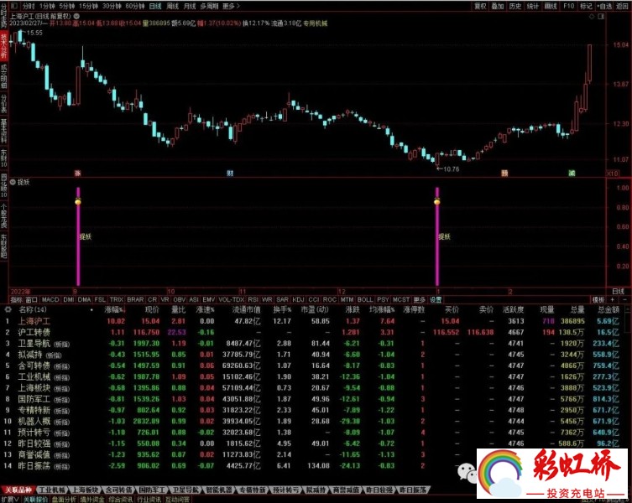Image resolution: width=632 pixels, height=503 pixels.
Task: Select the RSI indicator
Action: point(253,299)
